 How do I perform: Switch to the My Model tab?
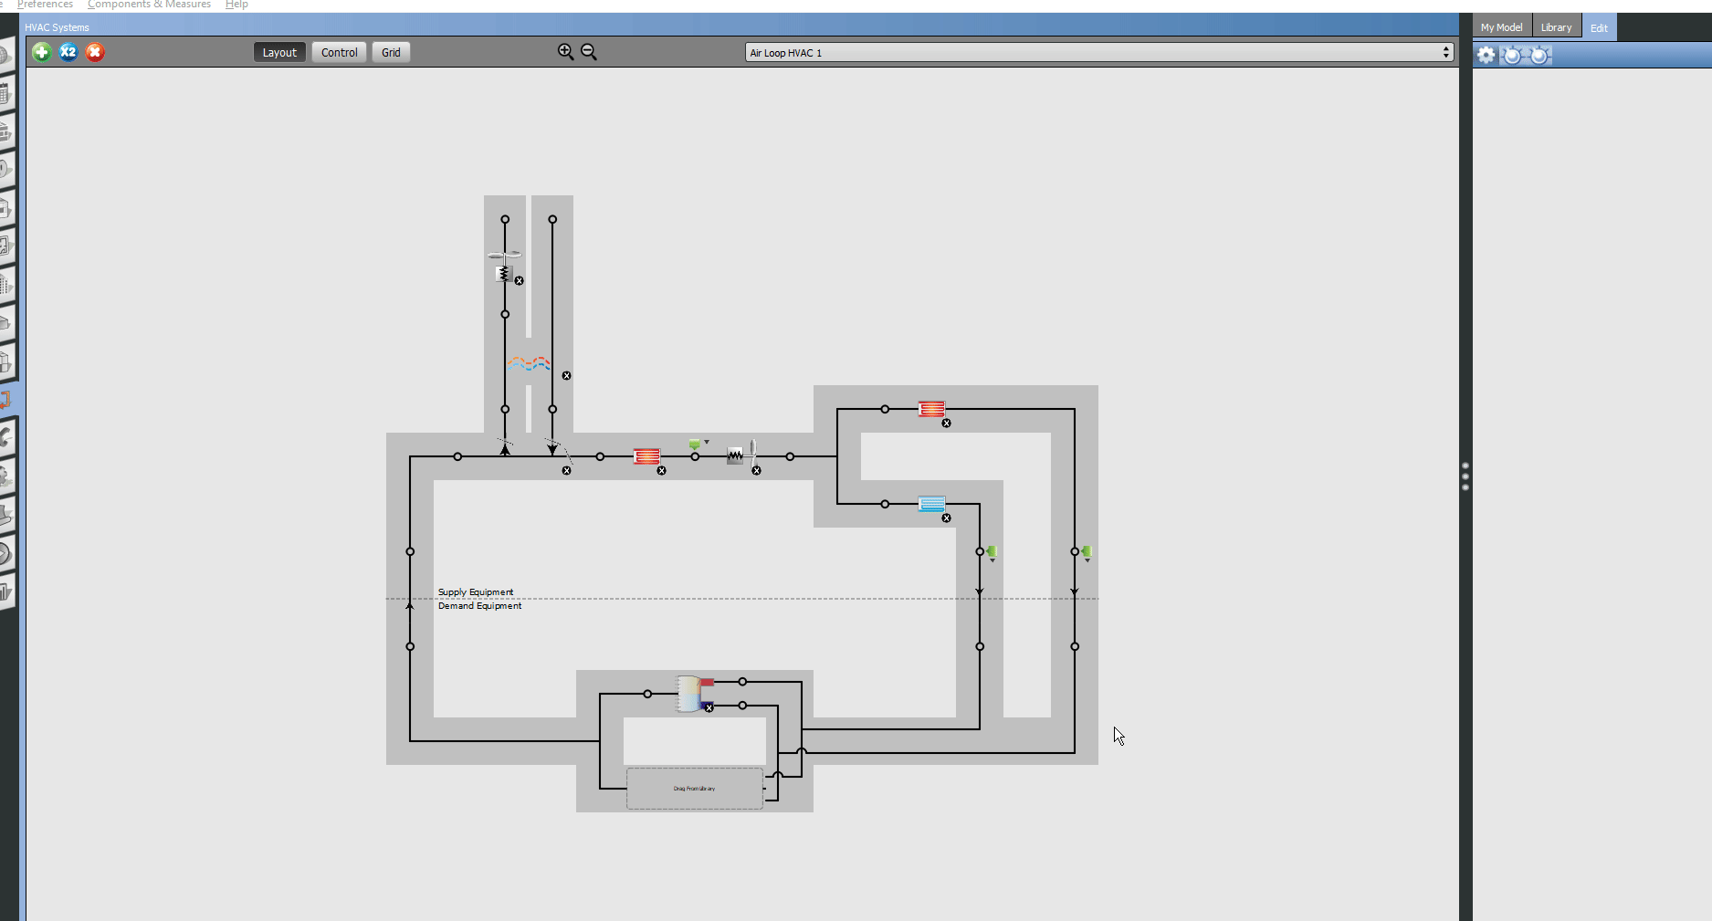(1500, 26)
